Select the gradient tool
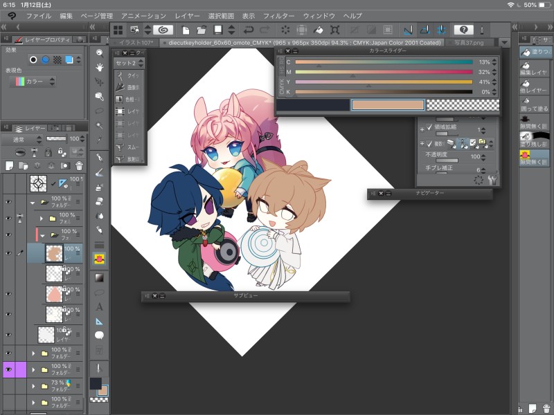Viewport: 554px width, 415px height. [100, 278]
